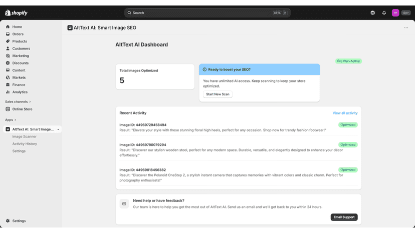Click the floral high heels result text
415x233 pixels.
pos(223,130)
